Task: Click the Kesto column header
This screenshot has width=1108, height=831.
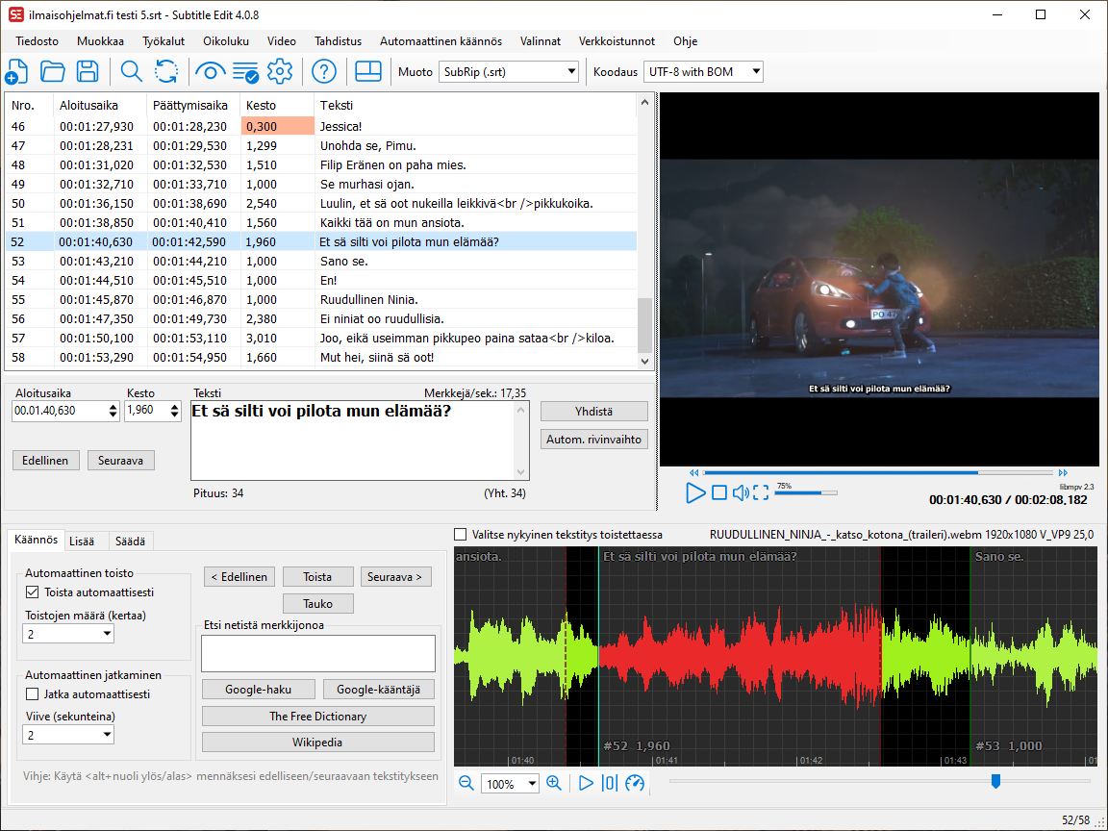Action: click(x=277, y=105)
